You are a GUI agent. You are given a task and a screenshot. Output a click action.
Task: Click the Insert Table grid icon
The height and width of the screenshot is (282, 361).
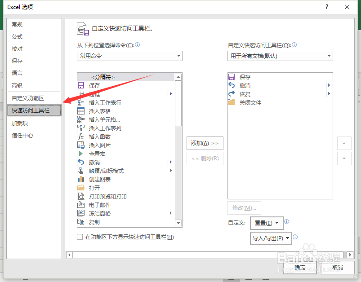click(x=81, y=111)
